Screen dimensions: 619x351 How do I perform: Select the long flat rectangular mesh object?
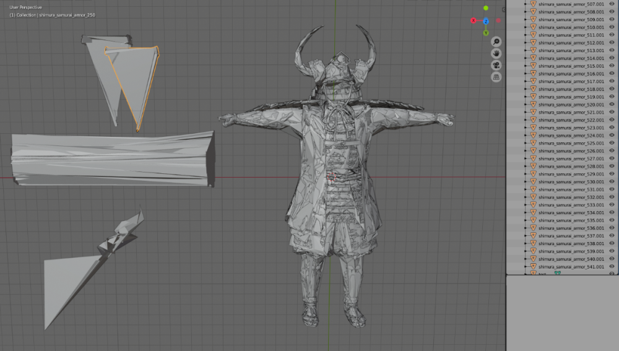(111, 159)
